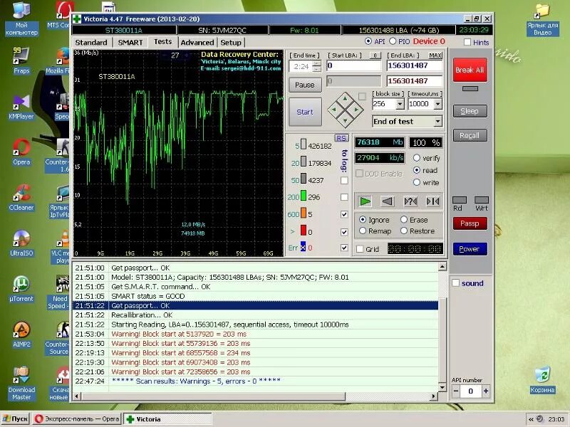Click the AIMP2 desktop icon
570x427 pixels.
21,334
